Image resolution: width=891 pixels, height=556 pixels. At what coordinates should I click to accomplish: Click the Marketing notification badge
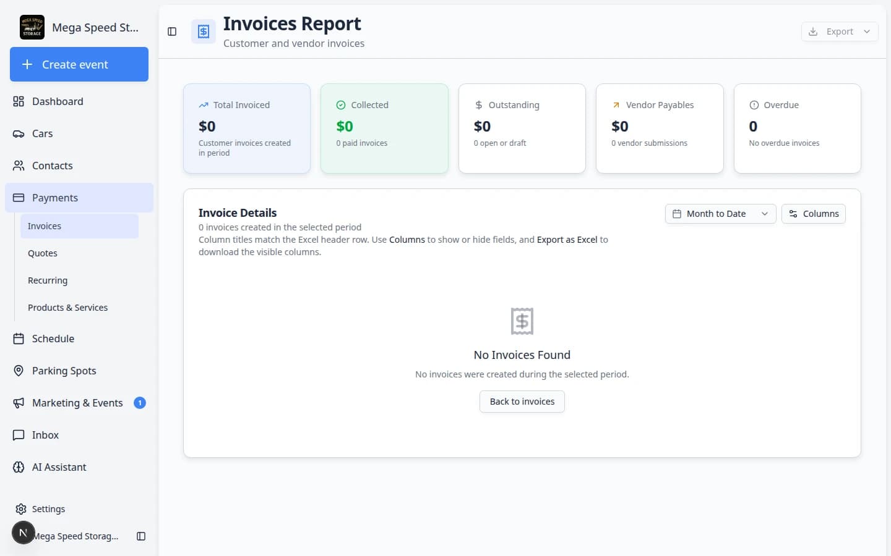point(140,403)
